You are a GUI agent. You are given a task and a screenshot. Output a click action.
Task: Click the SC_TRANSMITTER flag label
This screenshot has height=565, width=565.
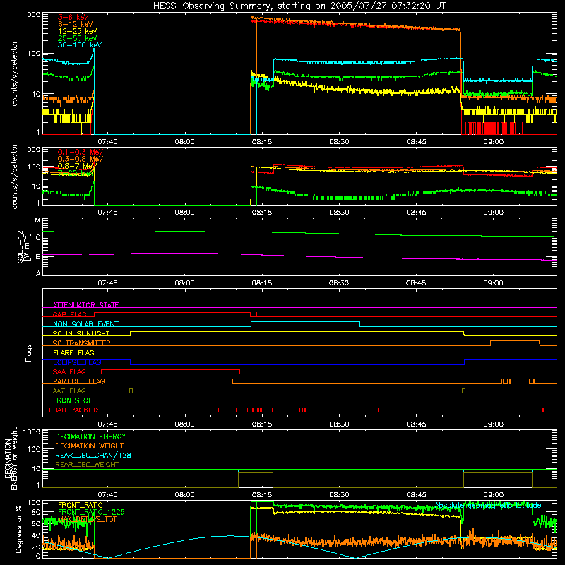81,343
